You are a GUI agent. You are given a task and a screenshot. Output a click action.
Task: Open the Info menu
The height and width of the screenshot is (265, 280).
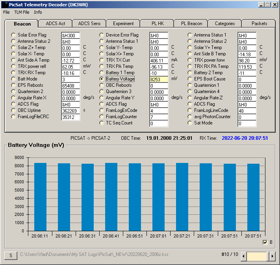38,12
